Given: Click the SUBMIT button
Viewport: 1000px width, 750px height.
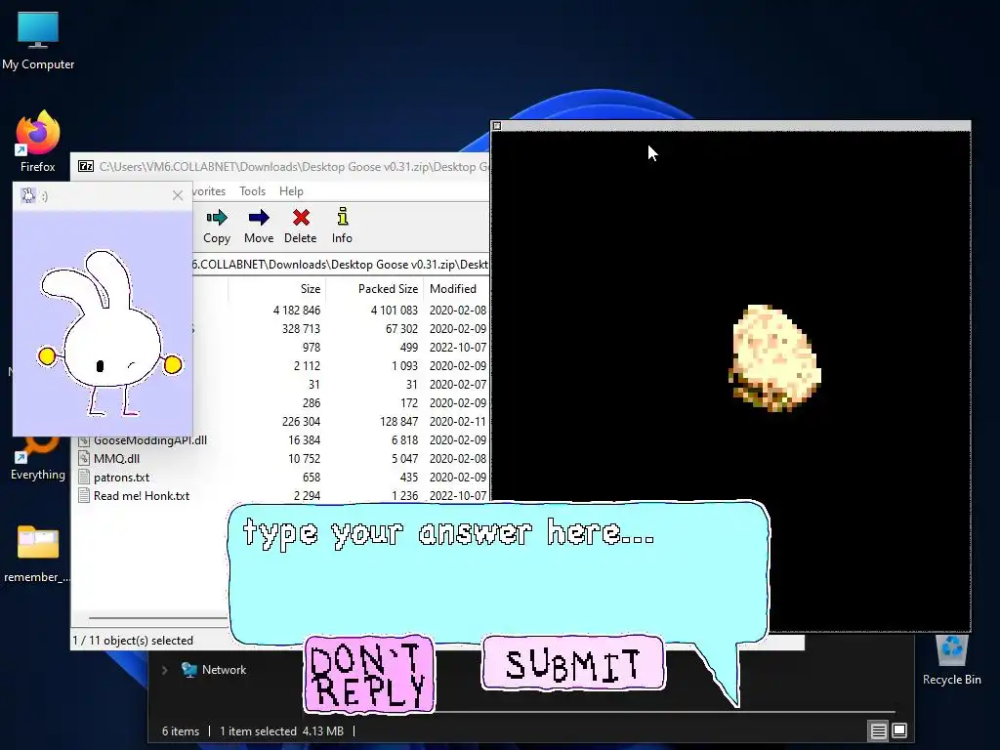Looking at the screenshot, I should (x=572, y=663).
